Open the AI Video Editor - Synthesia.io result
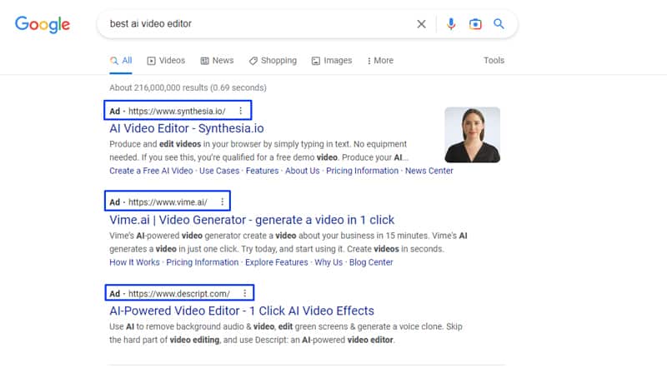The image size is (667, 368). tap(186, 128)
